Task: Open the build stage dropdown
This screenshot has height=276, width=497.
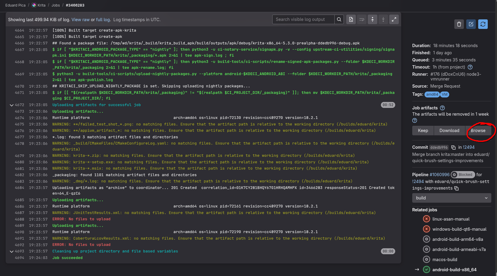Action: tap(451, 198)
